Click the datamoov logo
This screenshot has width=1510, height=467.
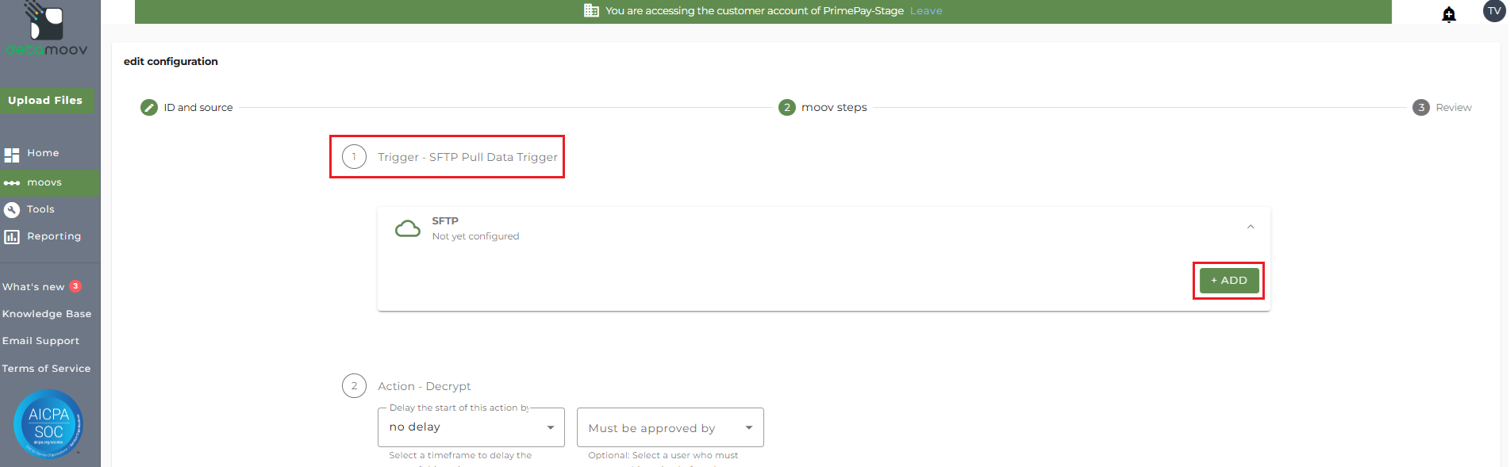47,29
